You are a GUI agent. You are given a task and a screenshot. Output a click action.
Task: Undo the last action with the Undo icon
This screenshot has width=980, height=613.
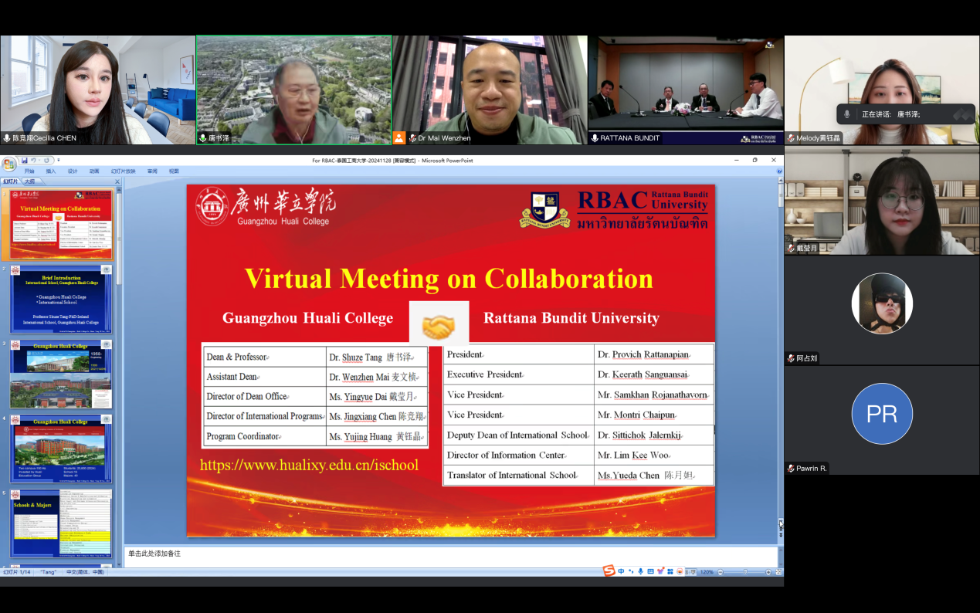[32, 159]
